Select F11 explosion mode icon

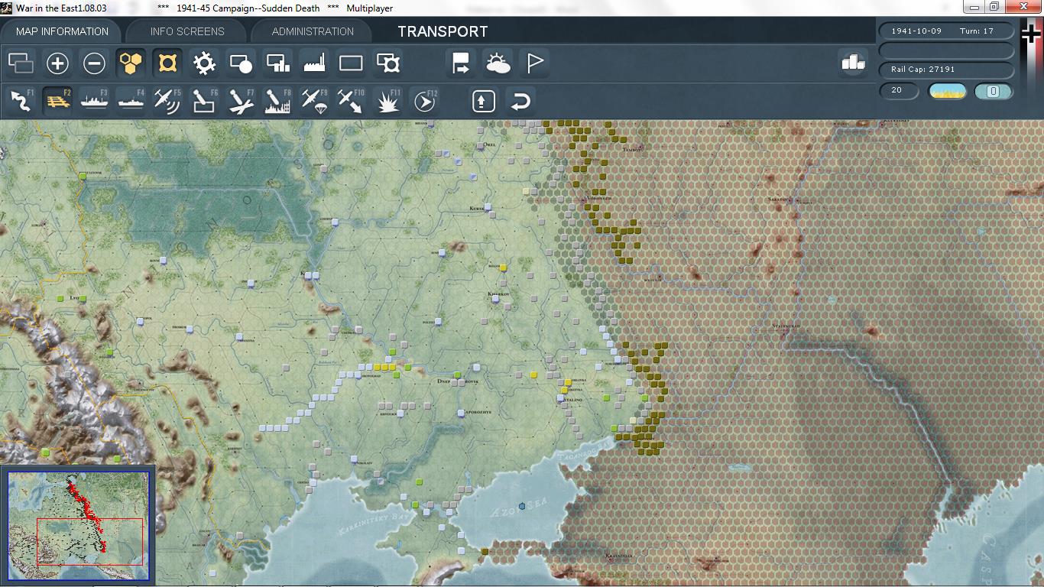tap(387, 101)
